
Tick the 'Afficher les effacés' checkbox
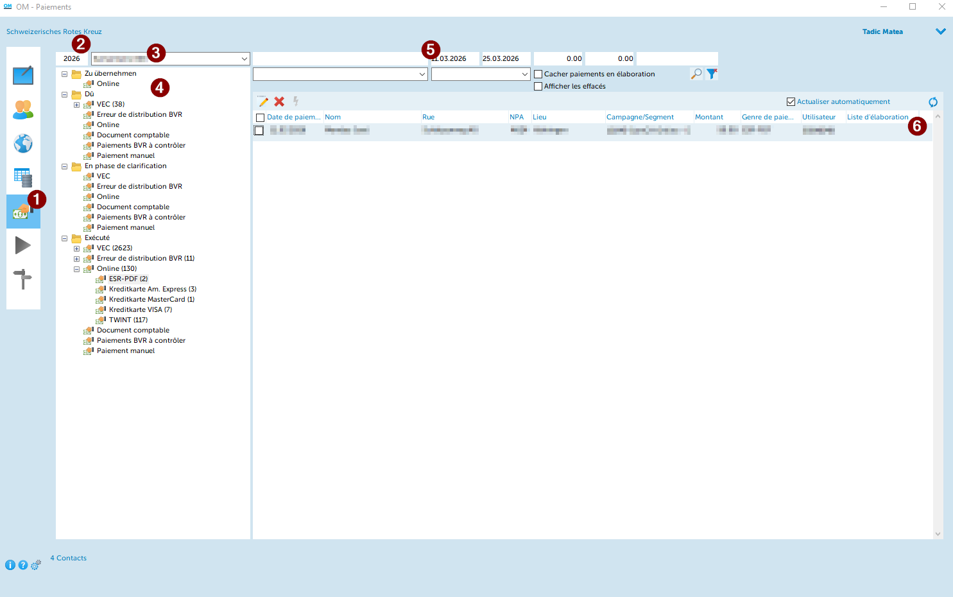click(x=538, y=87)
